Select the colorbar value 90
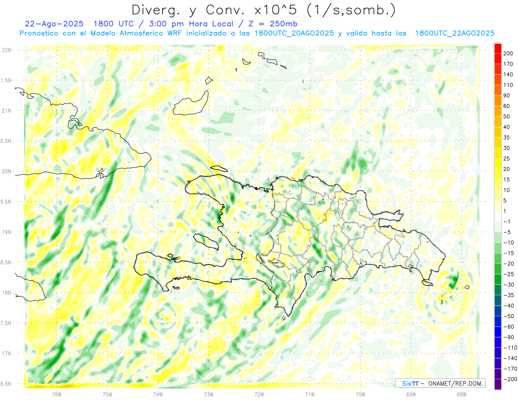 507,95
